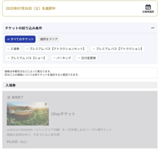Click the 選択をクリア button
The width and height of the screenshot is (159, 149).
tap(49, 39)
